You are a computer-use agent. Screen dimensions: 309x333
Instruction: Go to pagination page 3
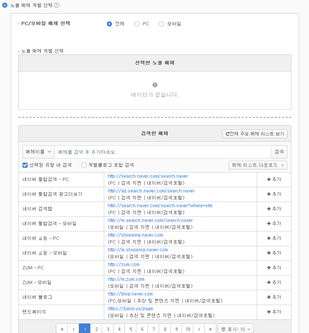(108, 329)
